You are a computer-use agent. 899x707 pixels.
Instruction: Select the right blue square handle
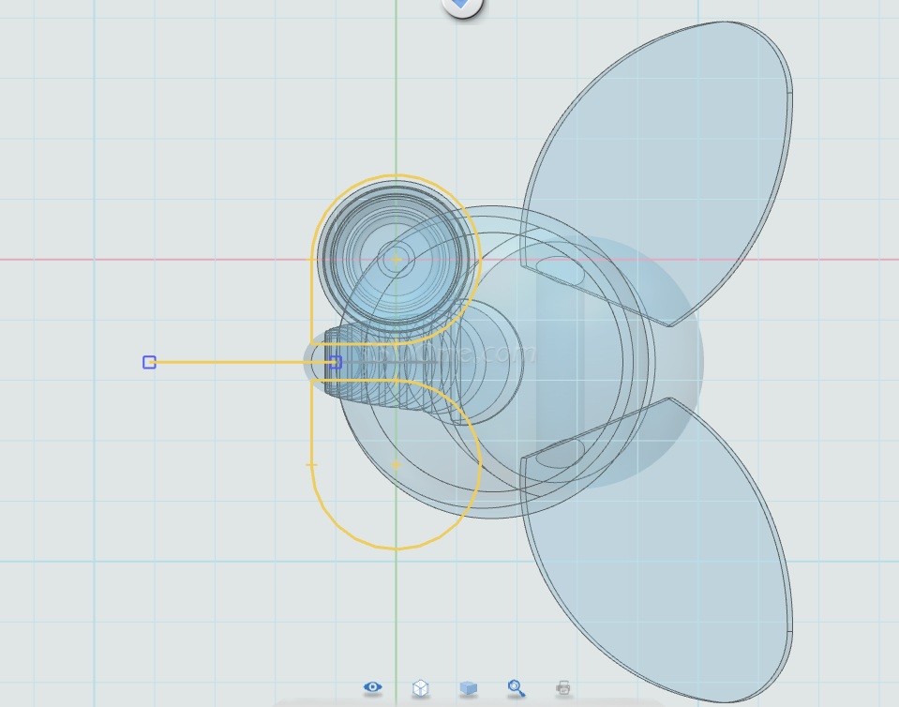tap(335, 362)
